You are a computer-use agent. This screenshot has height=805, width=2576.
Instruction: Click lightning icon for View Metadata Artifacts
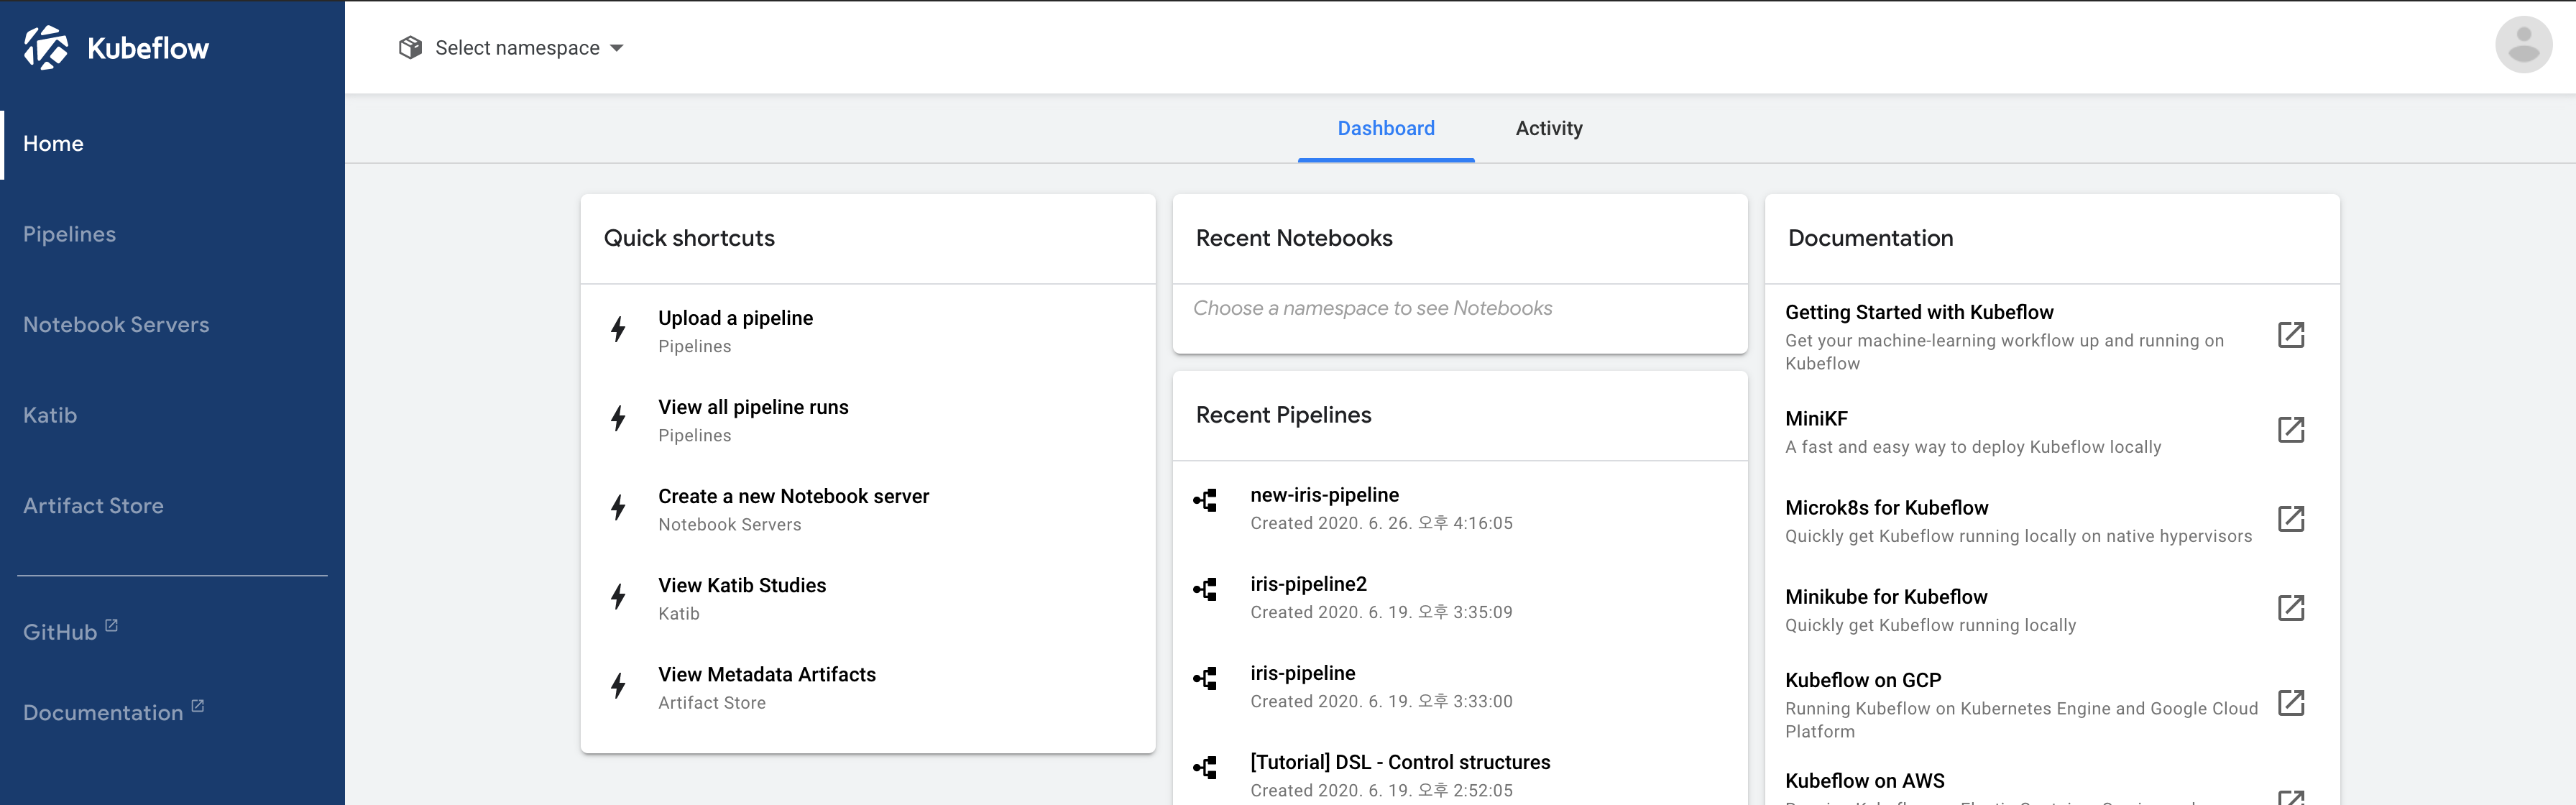pyautogui.click(x=619, y=685)
